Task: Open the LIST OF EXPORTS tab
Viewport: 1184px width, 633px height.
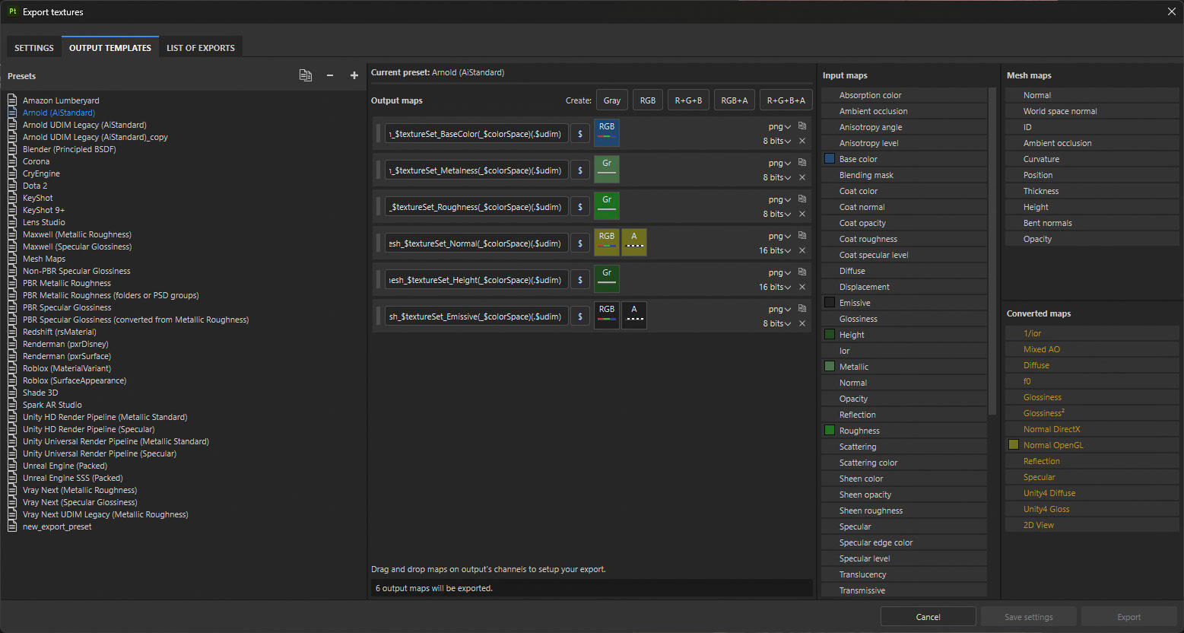Action: coord(201,47)
